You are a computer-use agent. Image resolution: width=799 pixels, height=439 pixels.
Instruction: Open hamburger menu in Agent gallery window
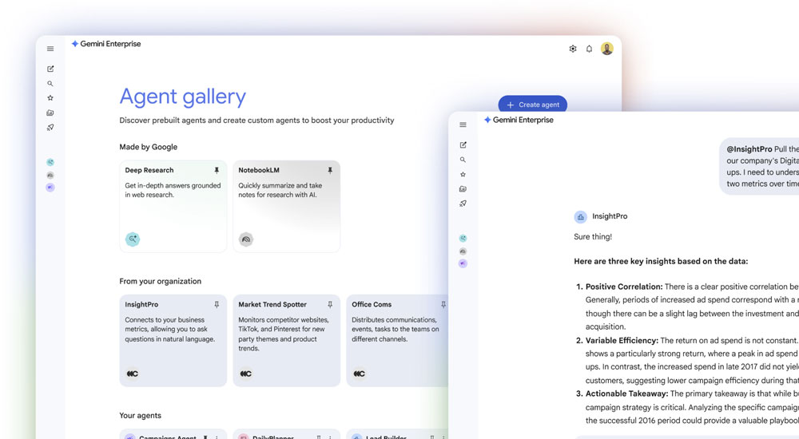(50, 49)
